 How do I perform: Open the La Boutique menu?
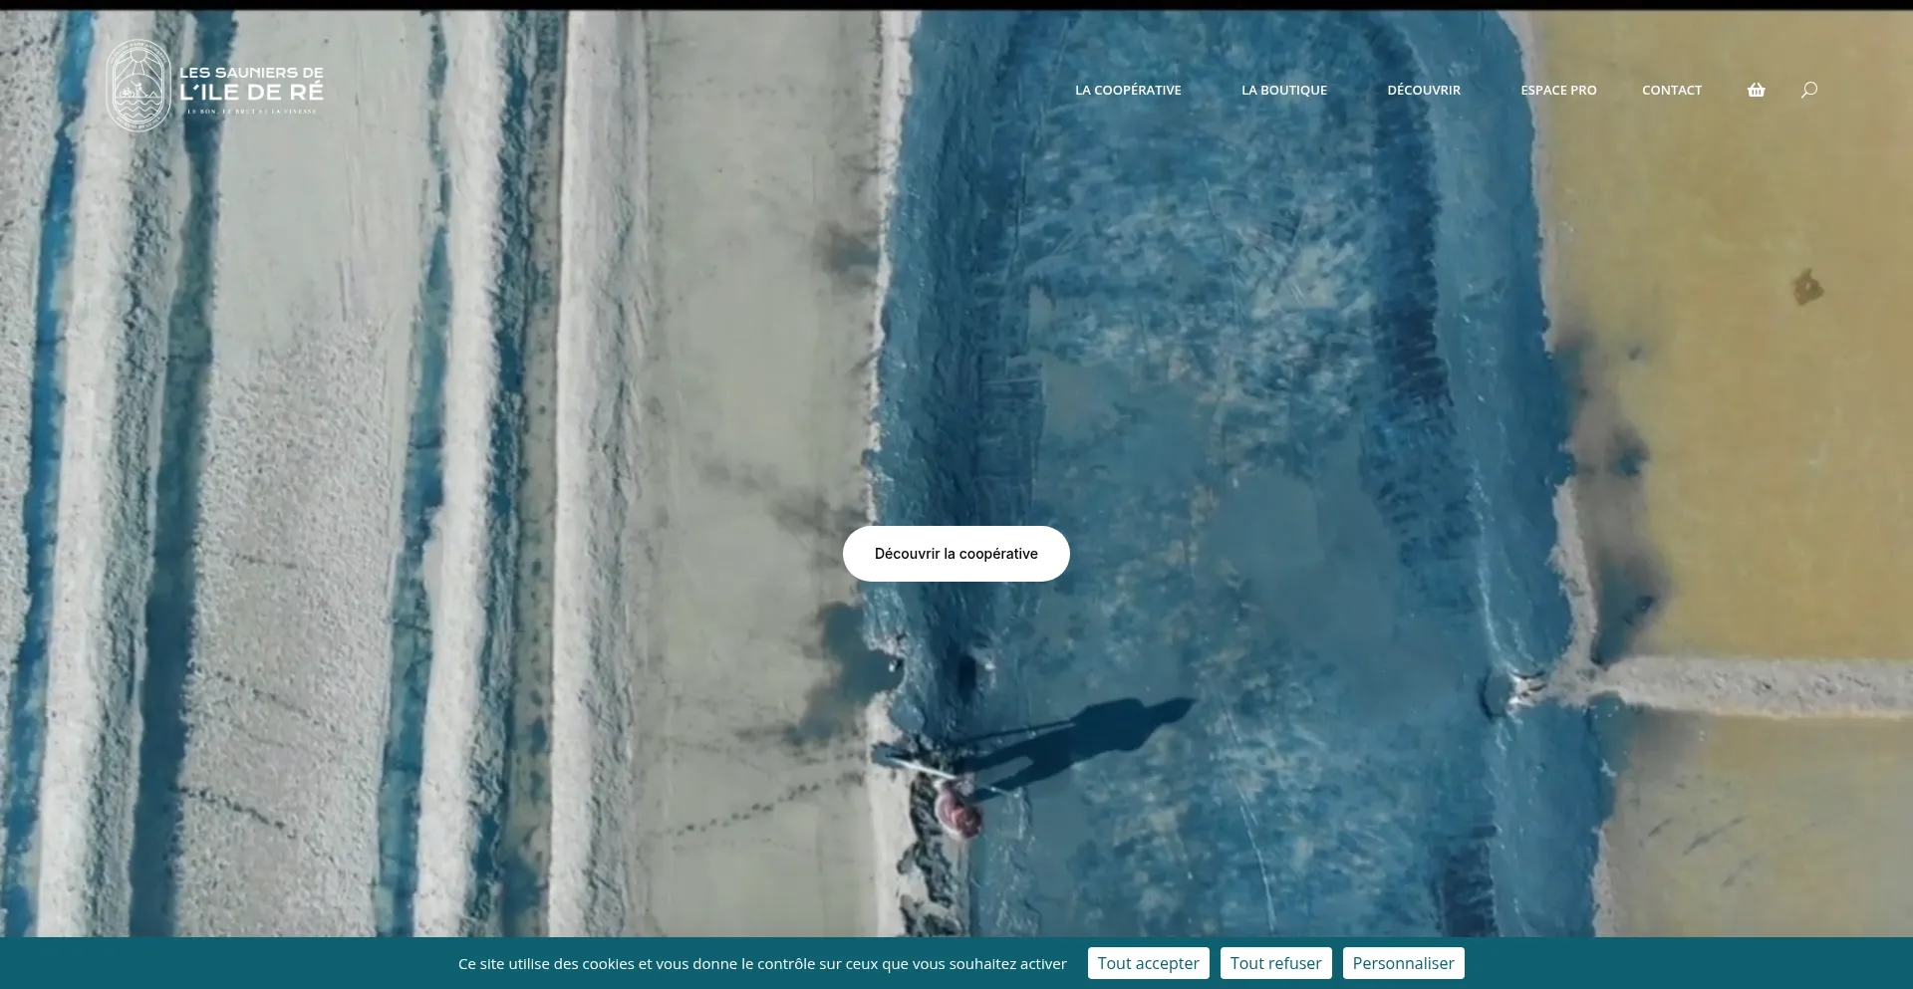point(1283,90)
